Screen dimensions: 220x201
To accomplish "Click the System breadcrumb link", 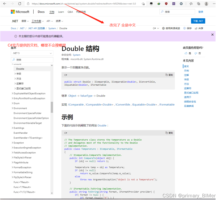I will 52,28.
